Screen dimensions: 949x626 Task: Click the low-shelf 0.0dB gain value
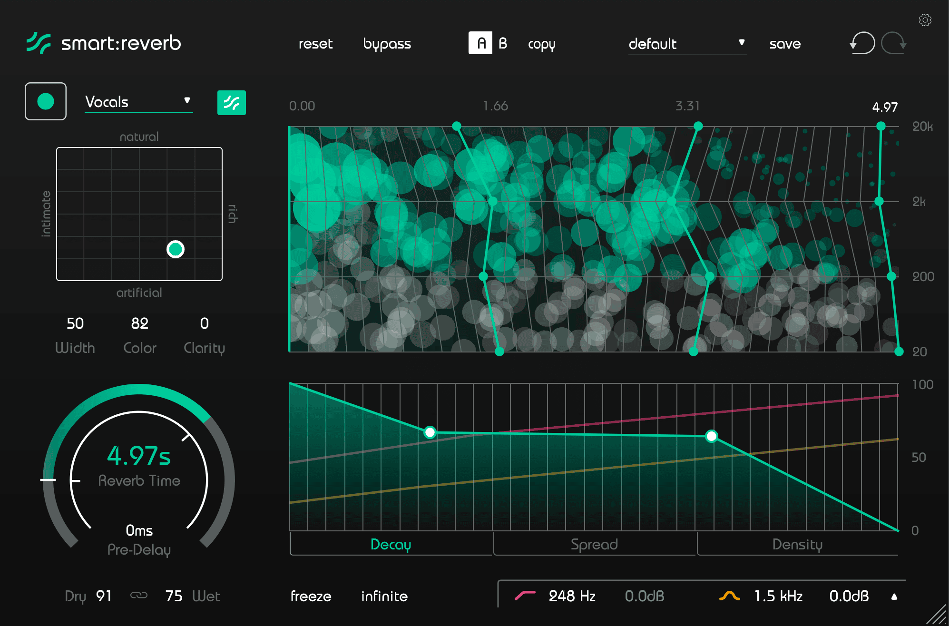(645, 596)
